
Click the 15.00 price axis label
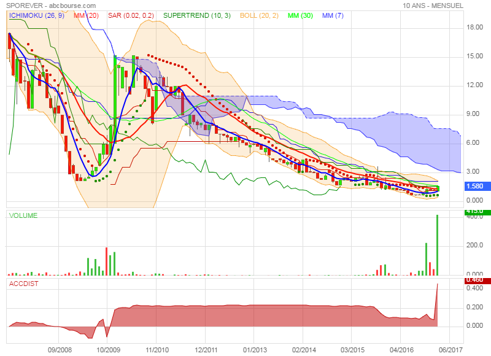coord(474,56)
